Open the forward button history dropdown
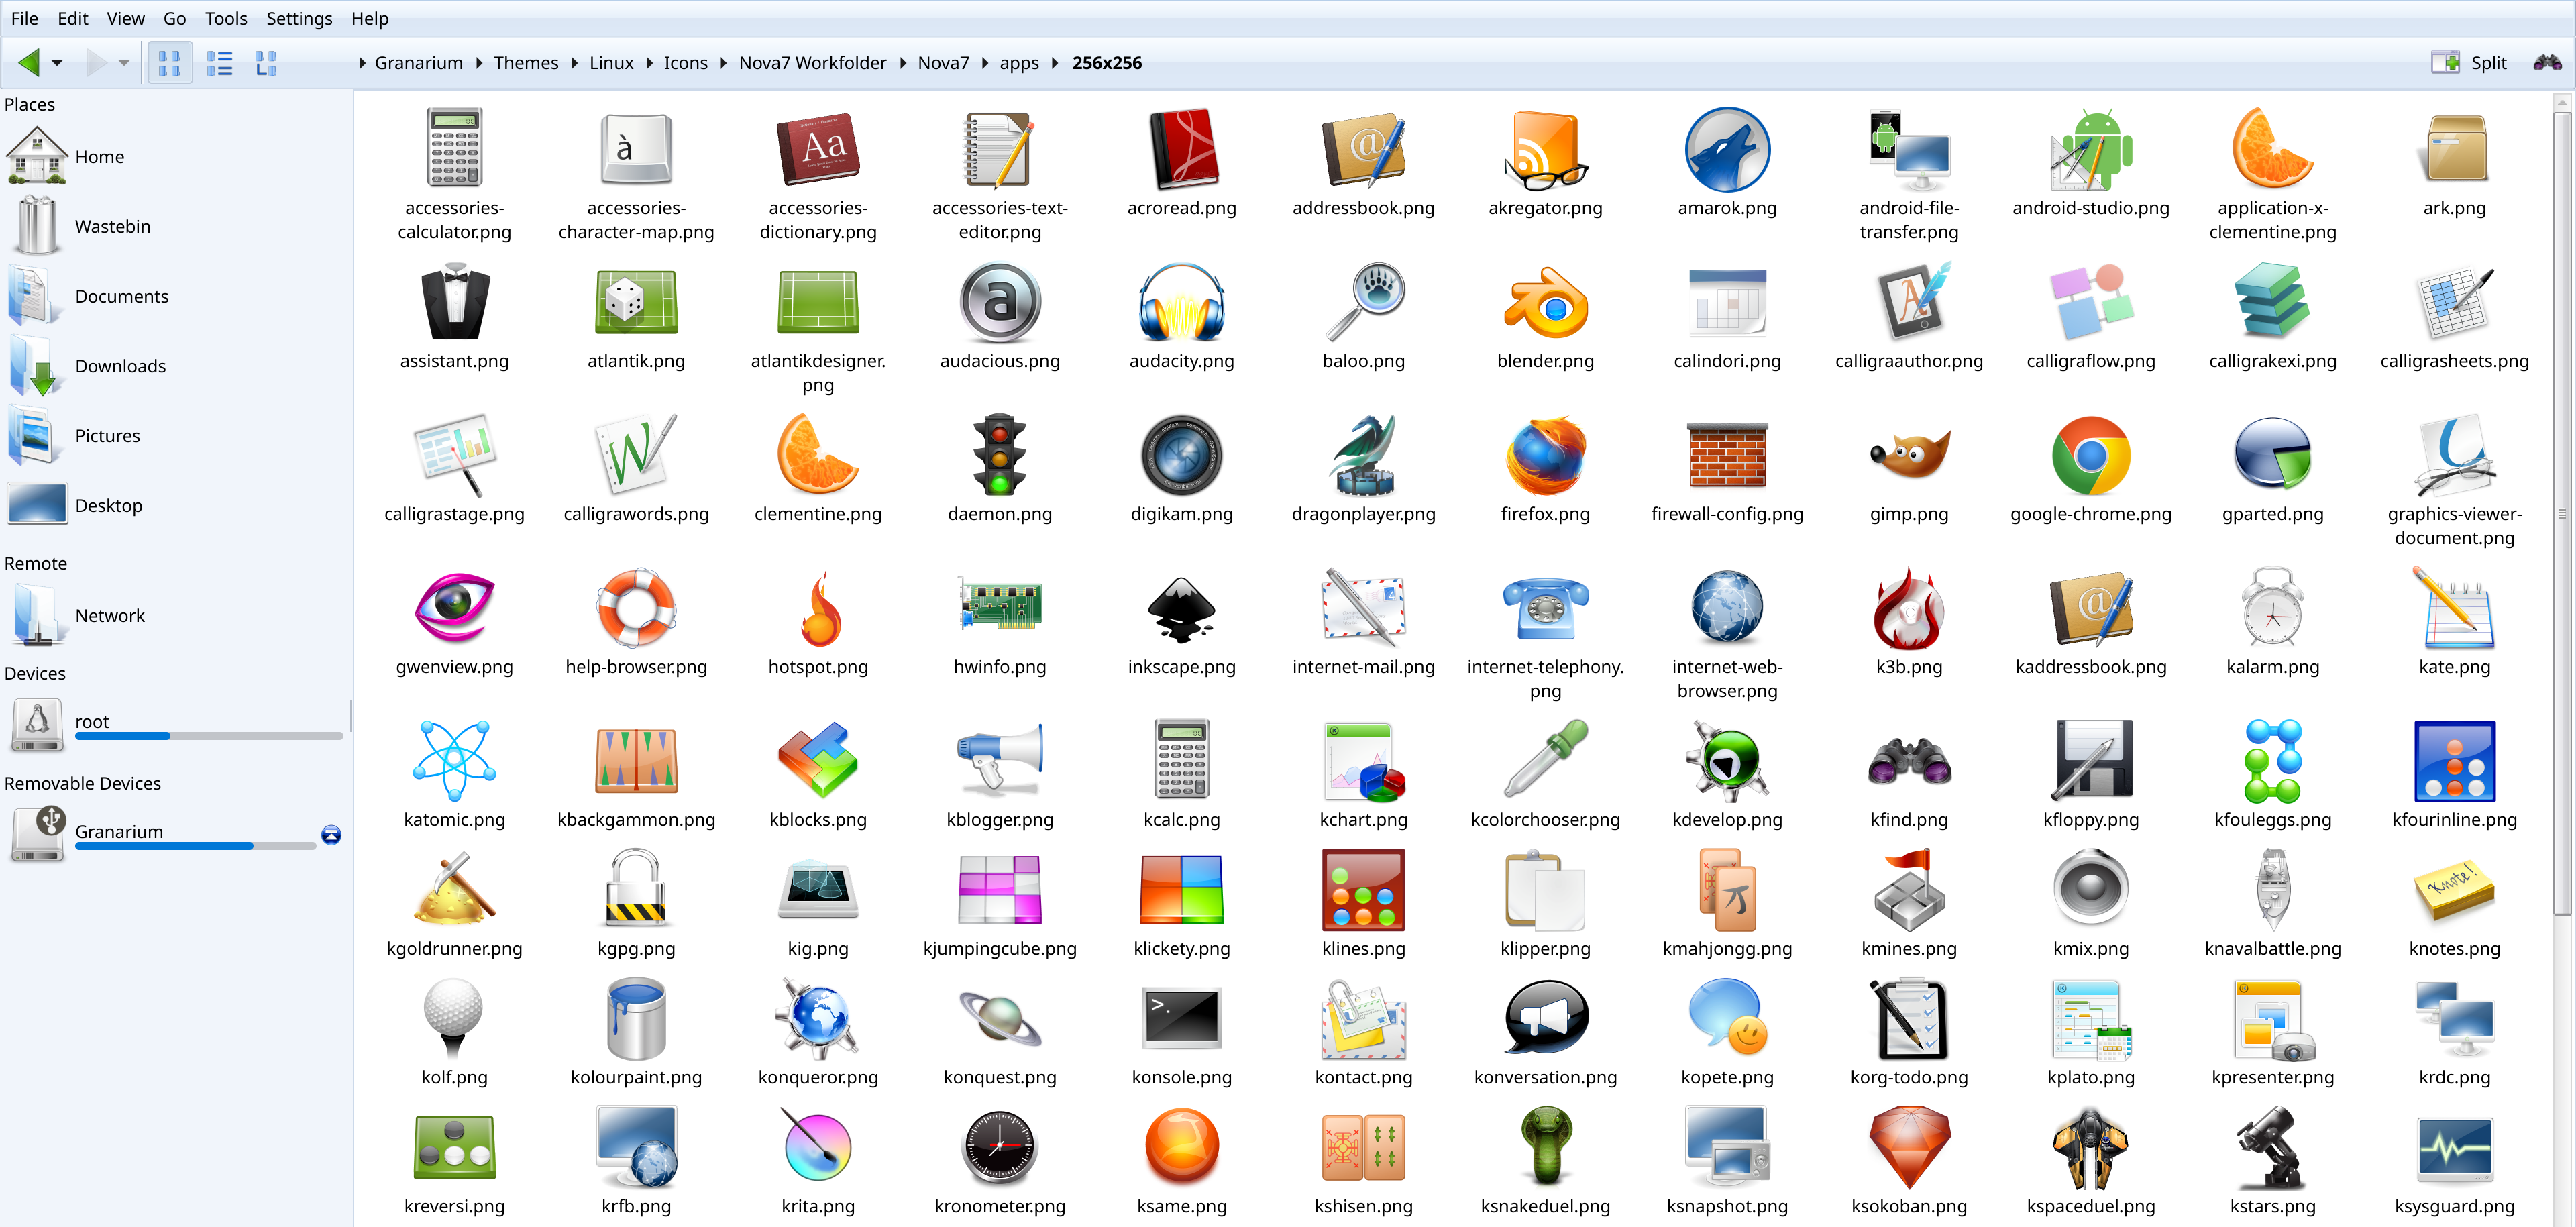 coord(124,62)
